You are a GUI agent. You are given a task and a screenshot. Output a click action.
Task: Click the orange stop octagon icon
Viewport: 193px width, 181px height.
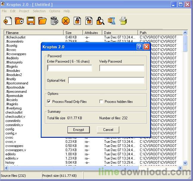coord(65,21)
